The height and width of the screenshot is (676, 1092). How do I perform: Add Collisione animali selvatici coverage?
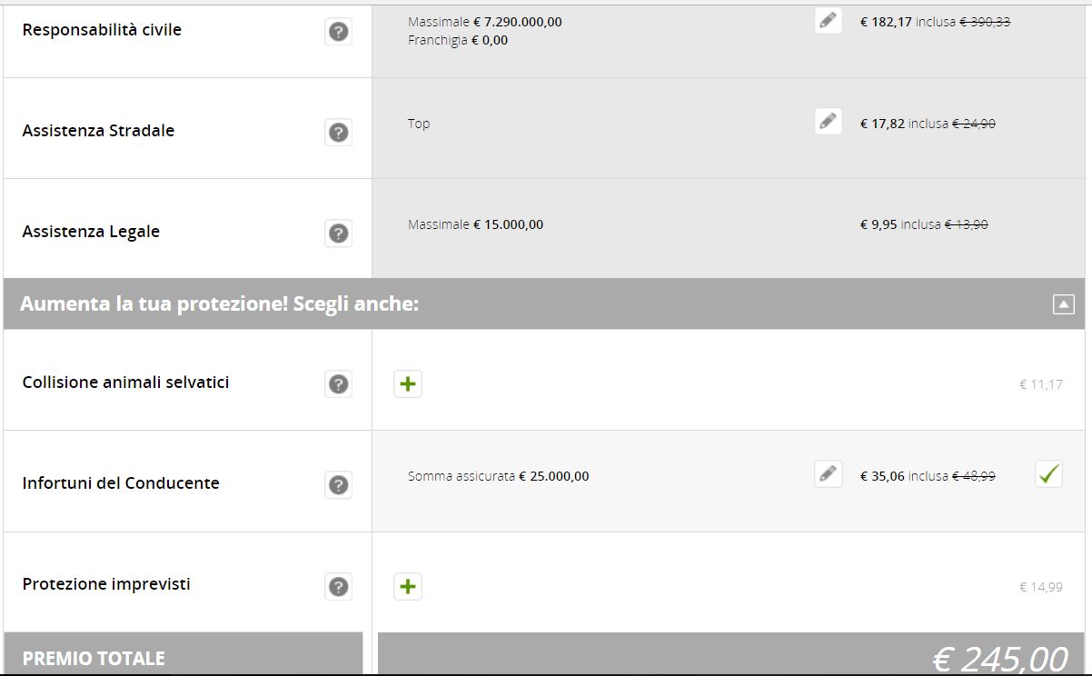coord(408,384)
